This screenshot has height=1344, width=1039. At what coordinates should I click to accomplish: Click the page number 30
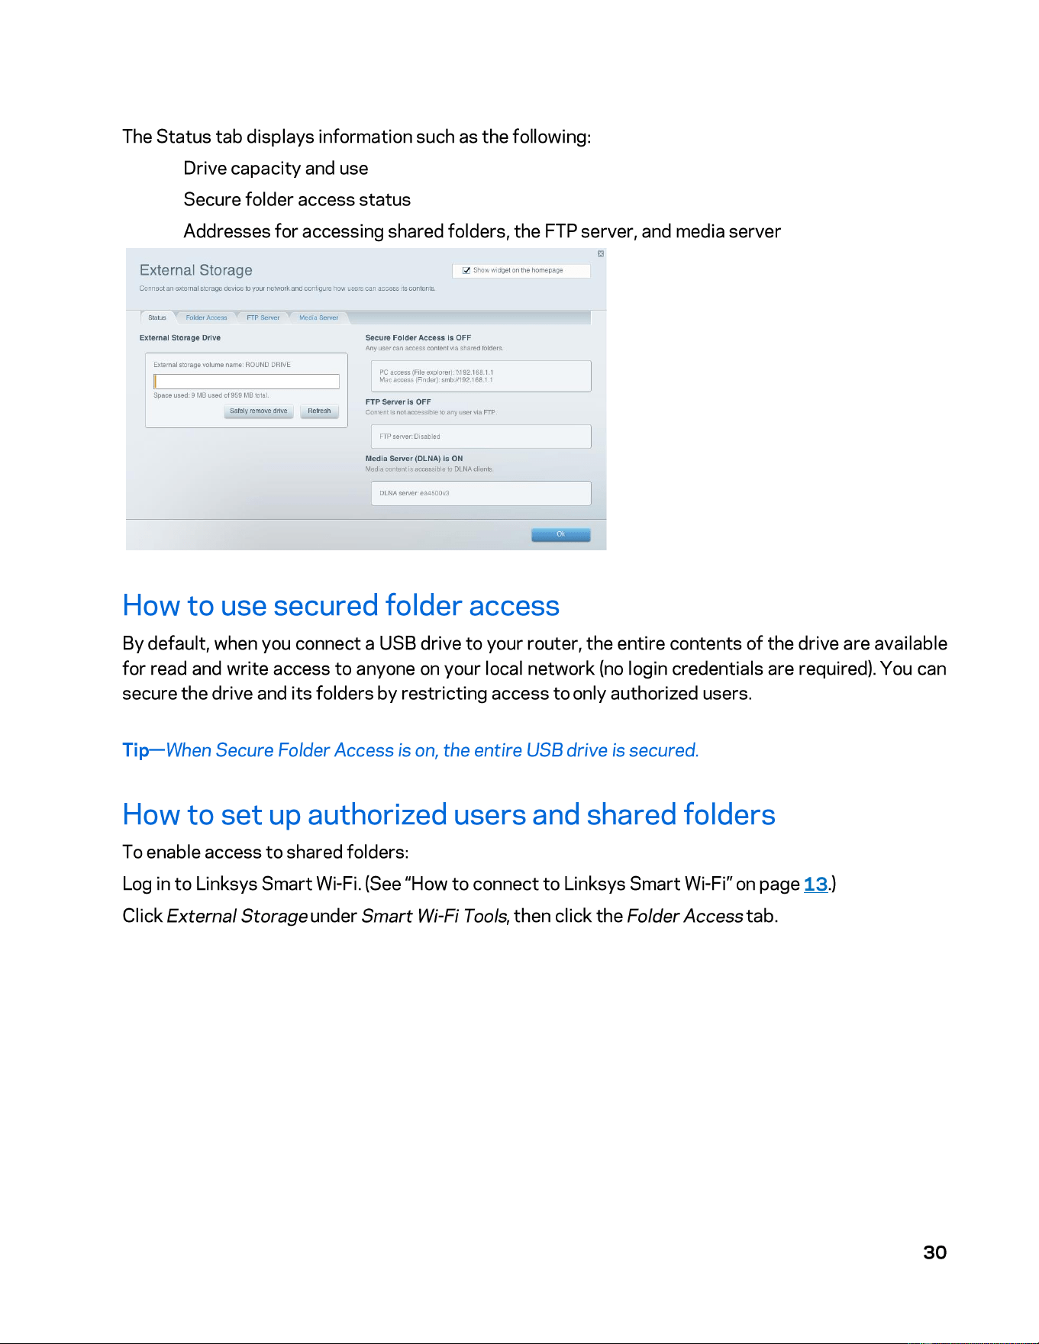(x=934, y=1252)
